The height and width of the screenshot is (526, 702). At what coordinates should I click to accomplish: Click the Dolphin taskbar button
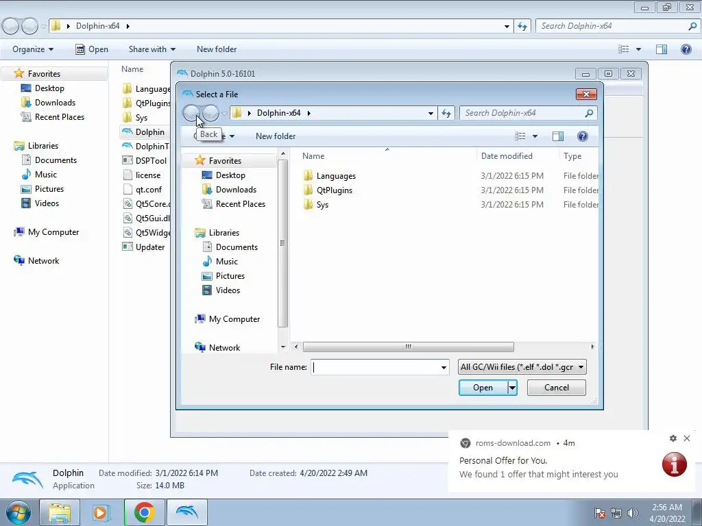[x=186, y=512]
